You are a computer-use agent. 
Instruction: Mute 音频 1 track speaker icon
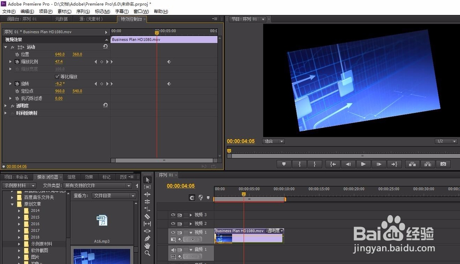click(x=173, y=250)
